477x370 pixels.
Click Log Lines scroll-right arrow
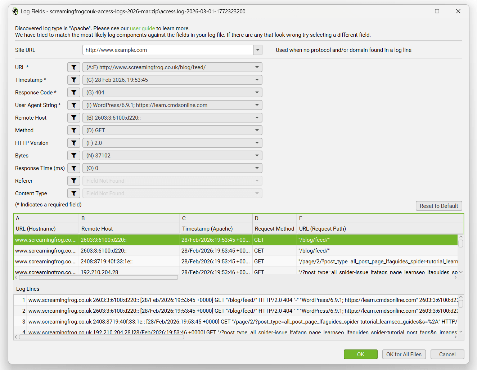pos(456,337)
